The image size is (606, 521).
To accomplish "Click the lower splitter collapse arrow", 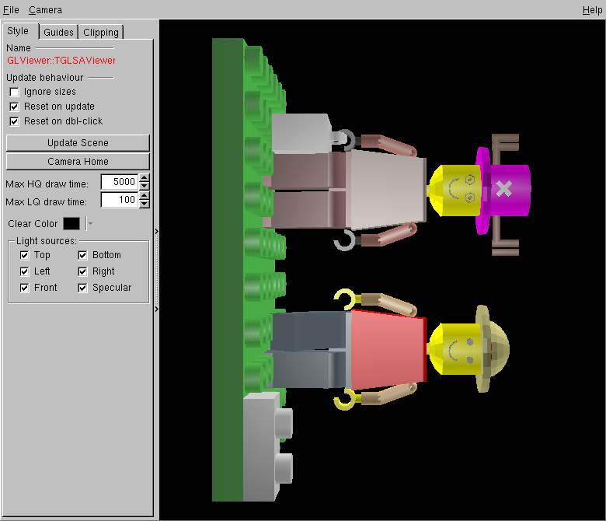I will pyautogui.click(x=156, y=309).
